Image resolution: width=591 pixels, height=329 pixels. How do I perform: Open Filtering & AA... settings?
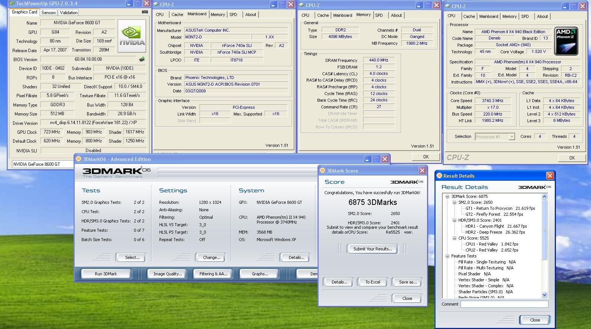point(213,274)
